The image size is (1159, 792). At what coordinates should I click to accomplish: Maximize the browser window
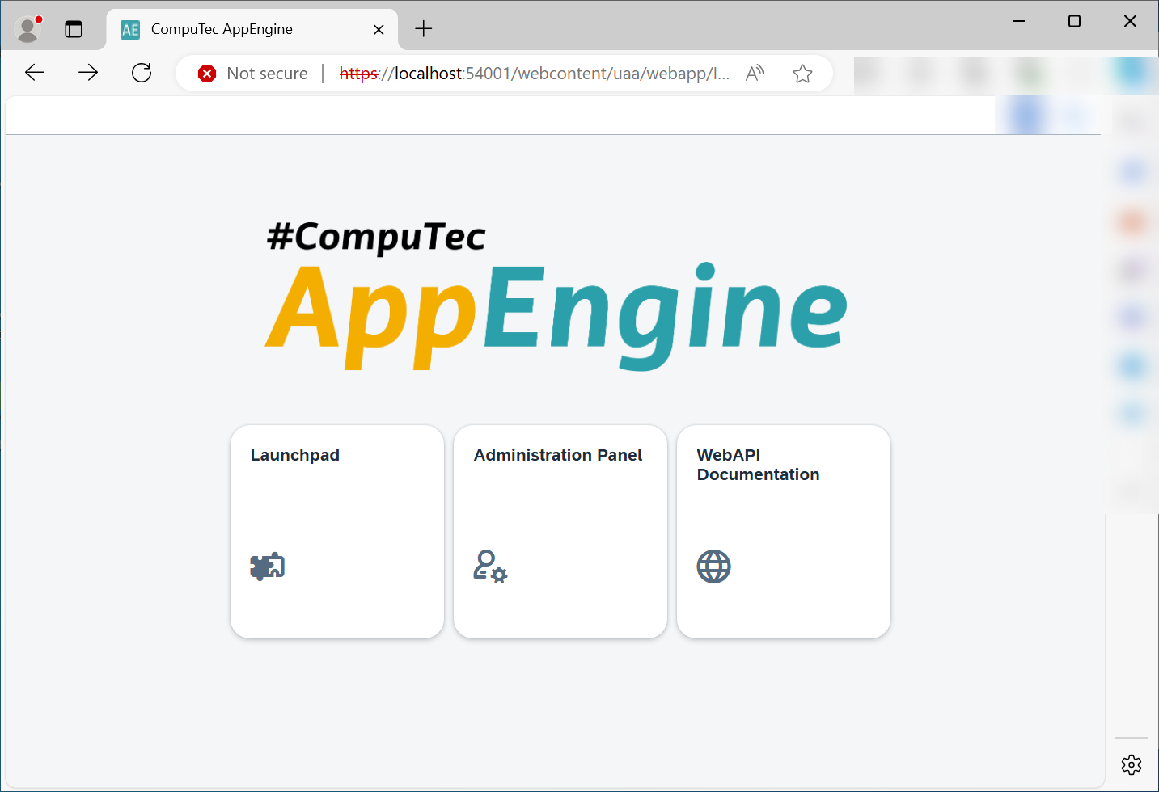point(1074,21)
